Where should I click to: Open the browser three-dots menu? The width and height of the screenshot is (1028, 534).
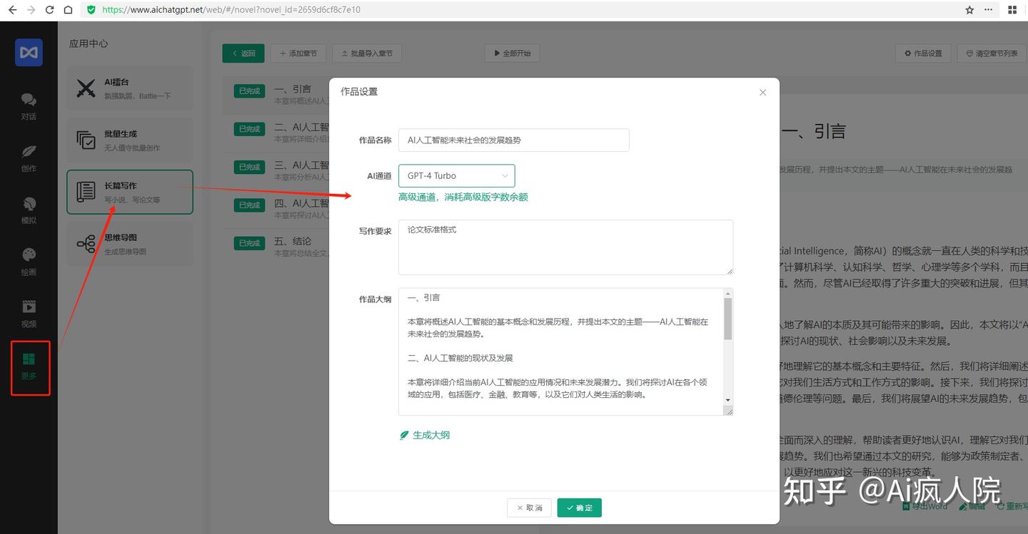(x=989, y=10)
